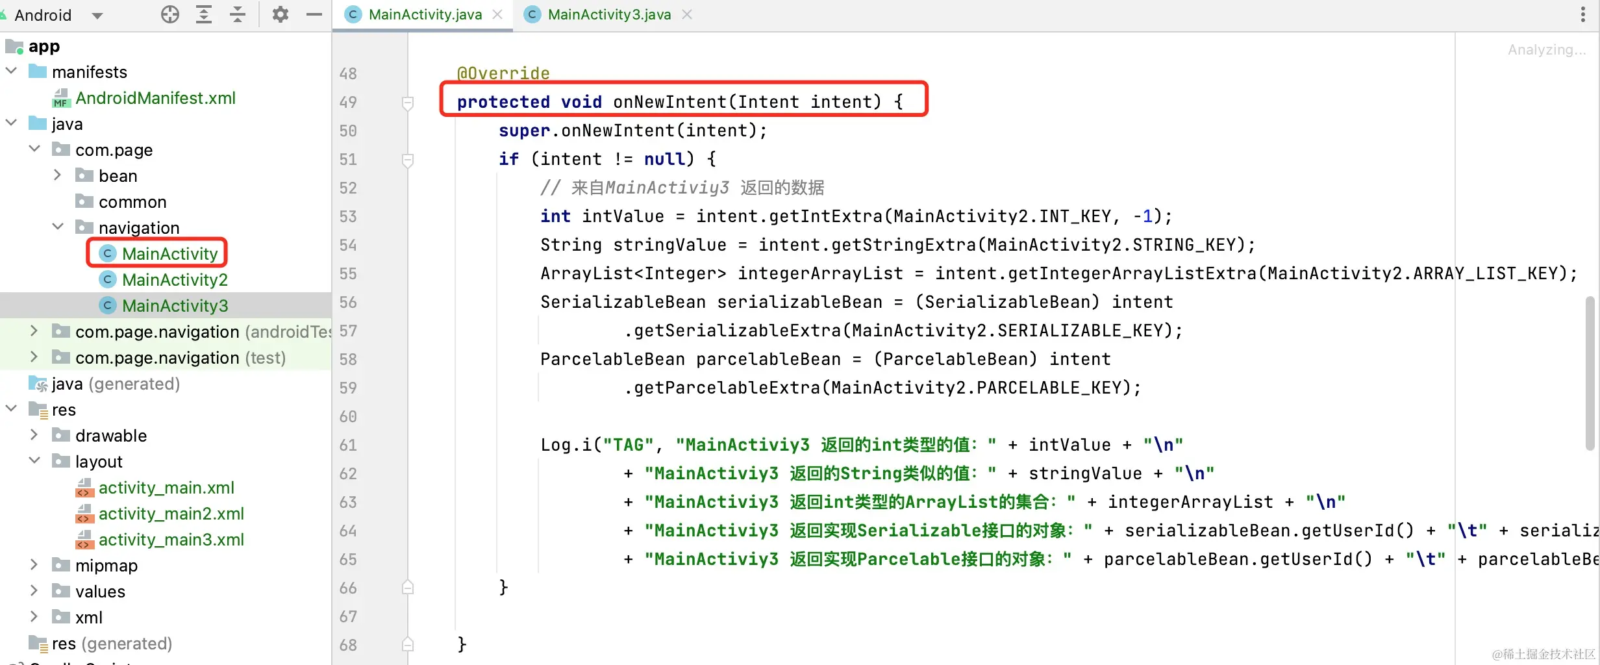Click line number 53 in gutter
Screen dimensions: 1600x665
pos(348,217)
